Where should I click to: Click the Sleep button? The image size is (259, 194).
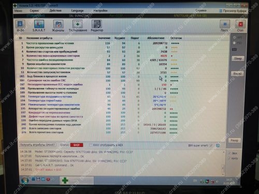238,58
